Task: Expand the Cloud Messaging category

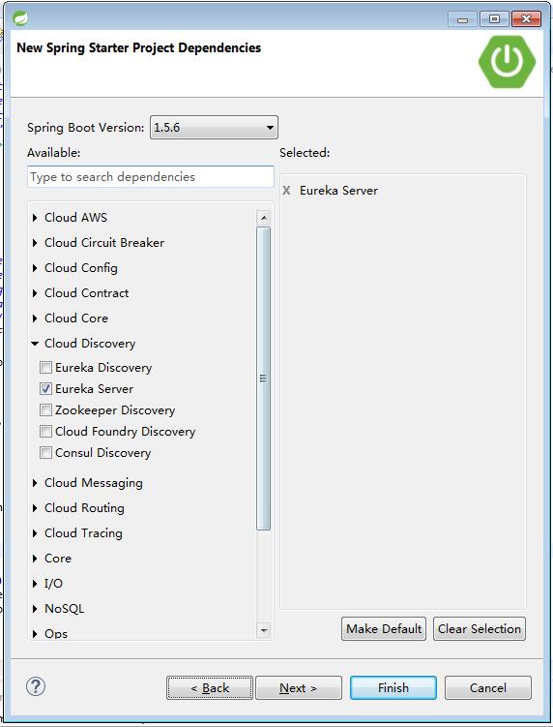Action: tap(35, 483)
